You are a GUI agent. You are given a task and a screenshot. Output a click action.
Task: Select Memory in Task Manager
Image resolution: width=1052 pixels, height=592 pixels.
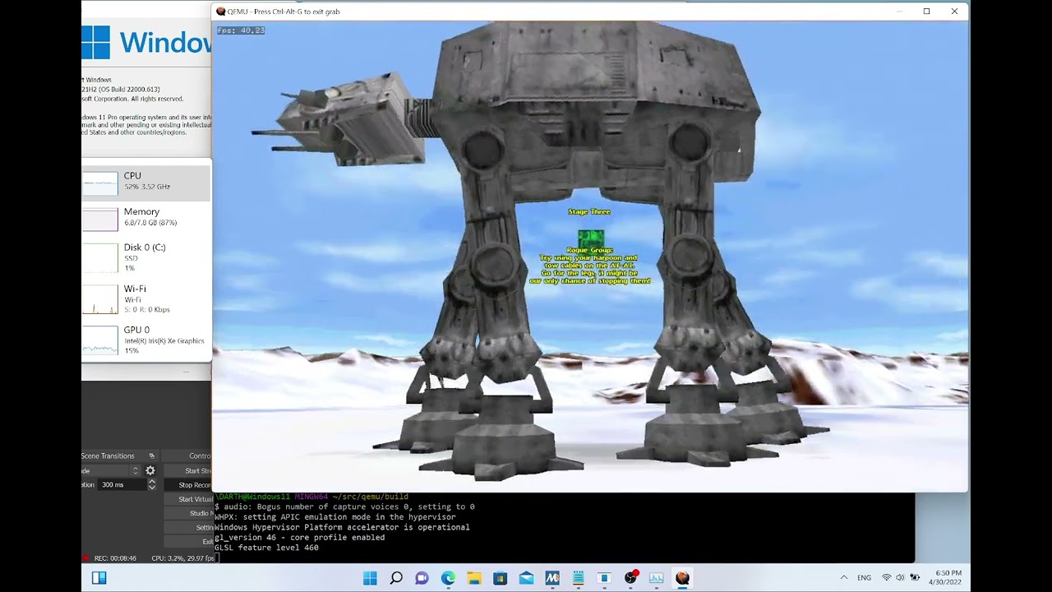click(x=145, y=218)
